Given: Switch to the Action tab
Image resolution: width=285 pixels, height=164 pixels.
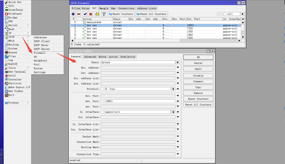Looking at the screenshot, I should tap(113, 57).
